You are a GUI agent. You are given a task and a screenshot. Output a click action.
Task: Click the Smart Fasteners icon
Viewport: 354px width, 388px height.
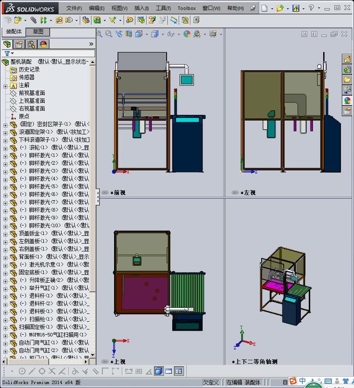click(x=59, y=20)
